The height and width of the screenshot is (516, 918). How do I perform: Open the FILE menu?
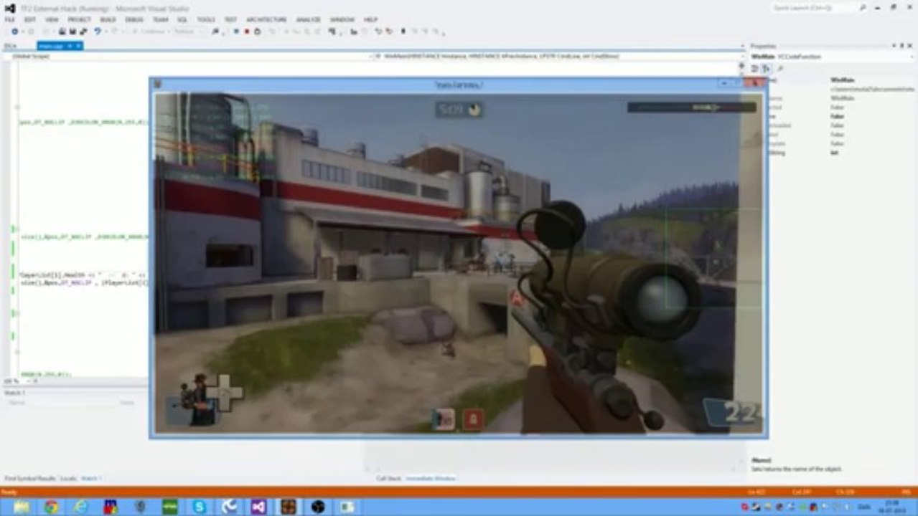9,20
